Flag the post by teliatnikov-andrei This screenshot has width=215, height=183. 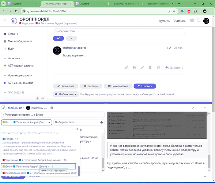coord(135,68)
